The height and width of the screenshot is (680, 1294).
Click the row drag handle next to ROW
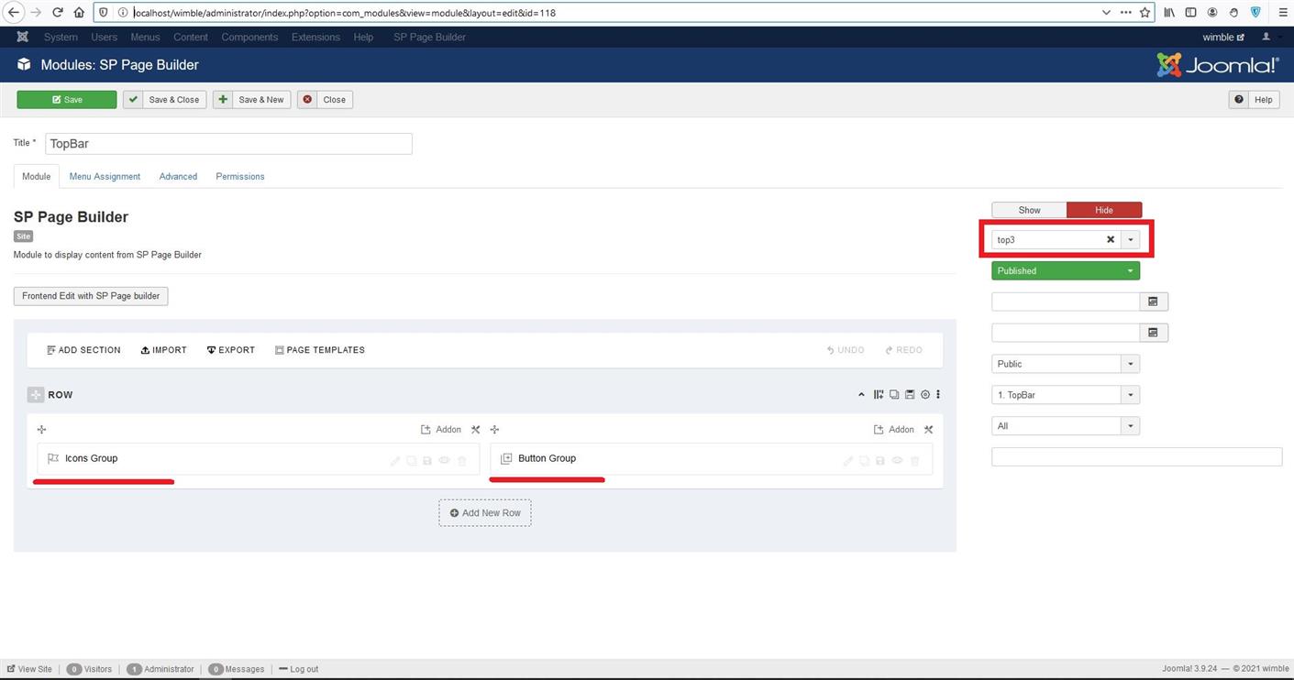pos(36,395)
